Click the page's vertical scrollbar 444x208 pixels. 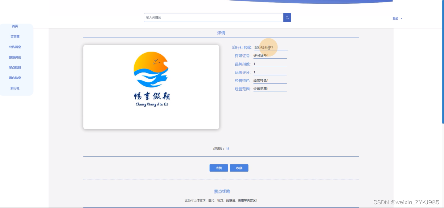pos(443,61)
